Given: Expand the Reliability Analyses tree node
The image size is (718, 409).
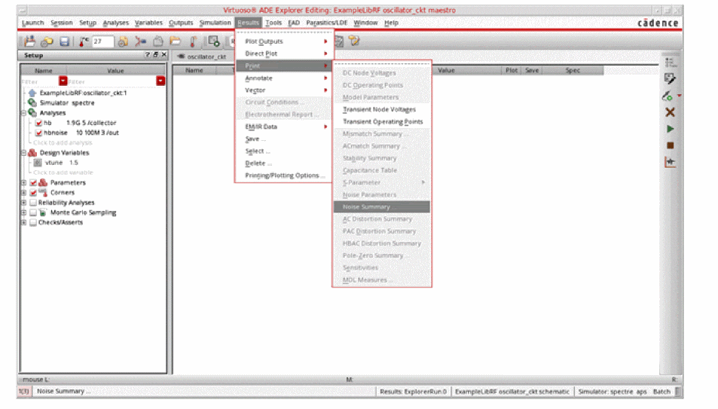Looking at the screenshot, I should (24, 203).
